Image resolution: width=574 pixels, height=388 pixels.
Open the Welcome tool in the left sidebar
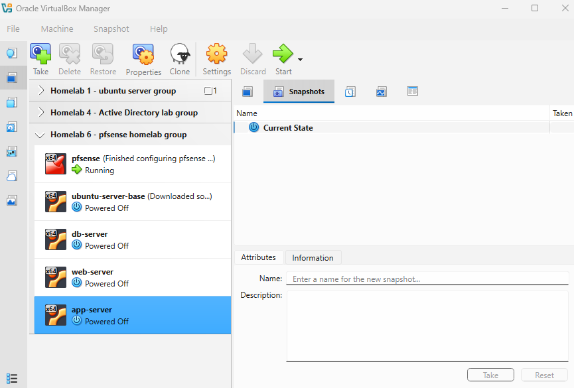pyautogui.click(x=12, y=53)
